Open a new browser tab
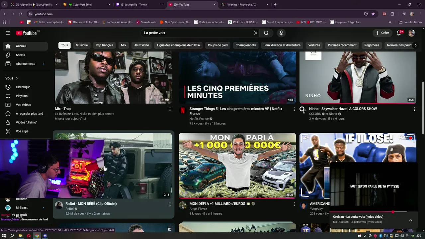Viewport: 425px width, 239px height. [275, 5]
